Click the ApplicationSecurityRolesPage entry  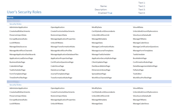coord(104,58)
